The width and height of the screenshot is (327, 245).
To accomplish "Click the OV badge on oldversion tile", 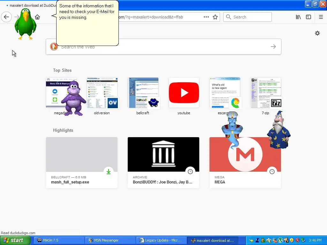I will point(113,103).
